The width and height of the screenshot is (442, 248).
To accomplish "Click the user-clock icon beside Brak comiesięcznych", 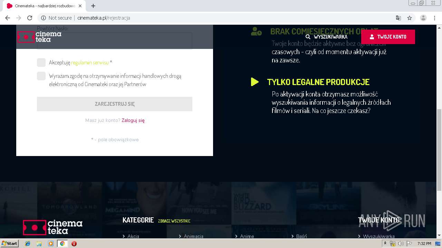I will (256, 32).
